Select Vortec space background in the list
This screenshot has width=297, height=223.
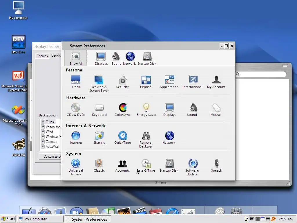click(x=51, y=127)
